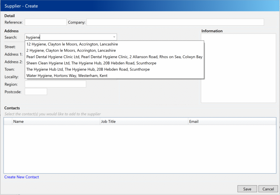Image resolution: width=280 pixels, height=195 pixels.
Task: Open the Create New Contact link
Action: [22, 177]
